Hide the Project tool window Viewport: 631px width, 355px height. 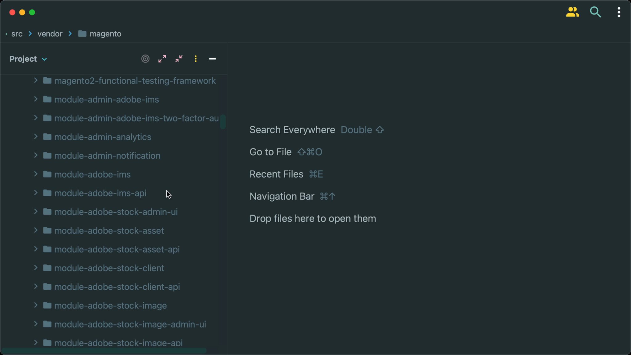213,59
